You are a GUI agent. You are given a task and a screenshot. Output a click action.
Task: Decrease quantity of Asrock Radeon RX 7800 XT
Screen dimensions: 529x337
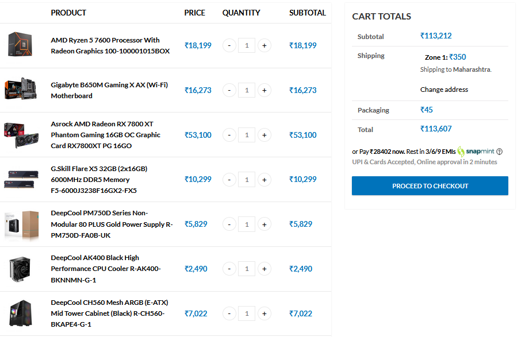point(229,135)
